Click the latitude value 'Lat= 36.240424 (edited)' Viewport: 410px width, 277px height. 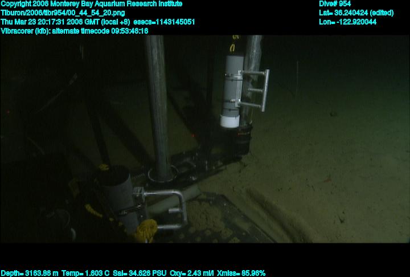[x=356, y=13]
